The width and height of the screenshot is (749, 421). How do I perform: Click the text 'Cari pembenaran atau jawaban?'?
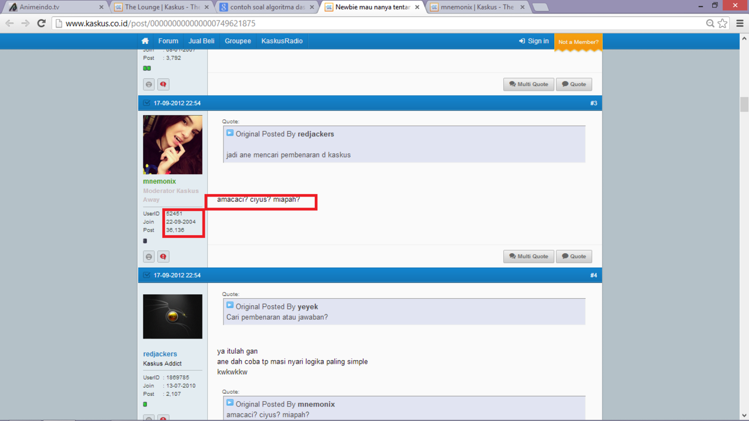(x=277, y=317)
